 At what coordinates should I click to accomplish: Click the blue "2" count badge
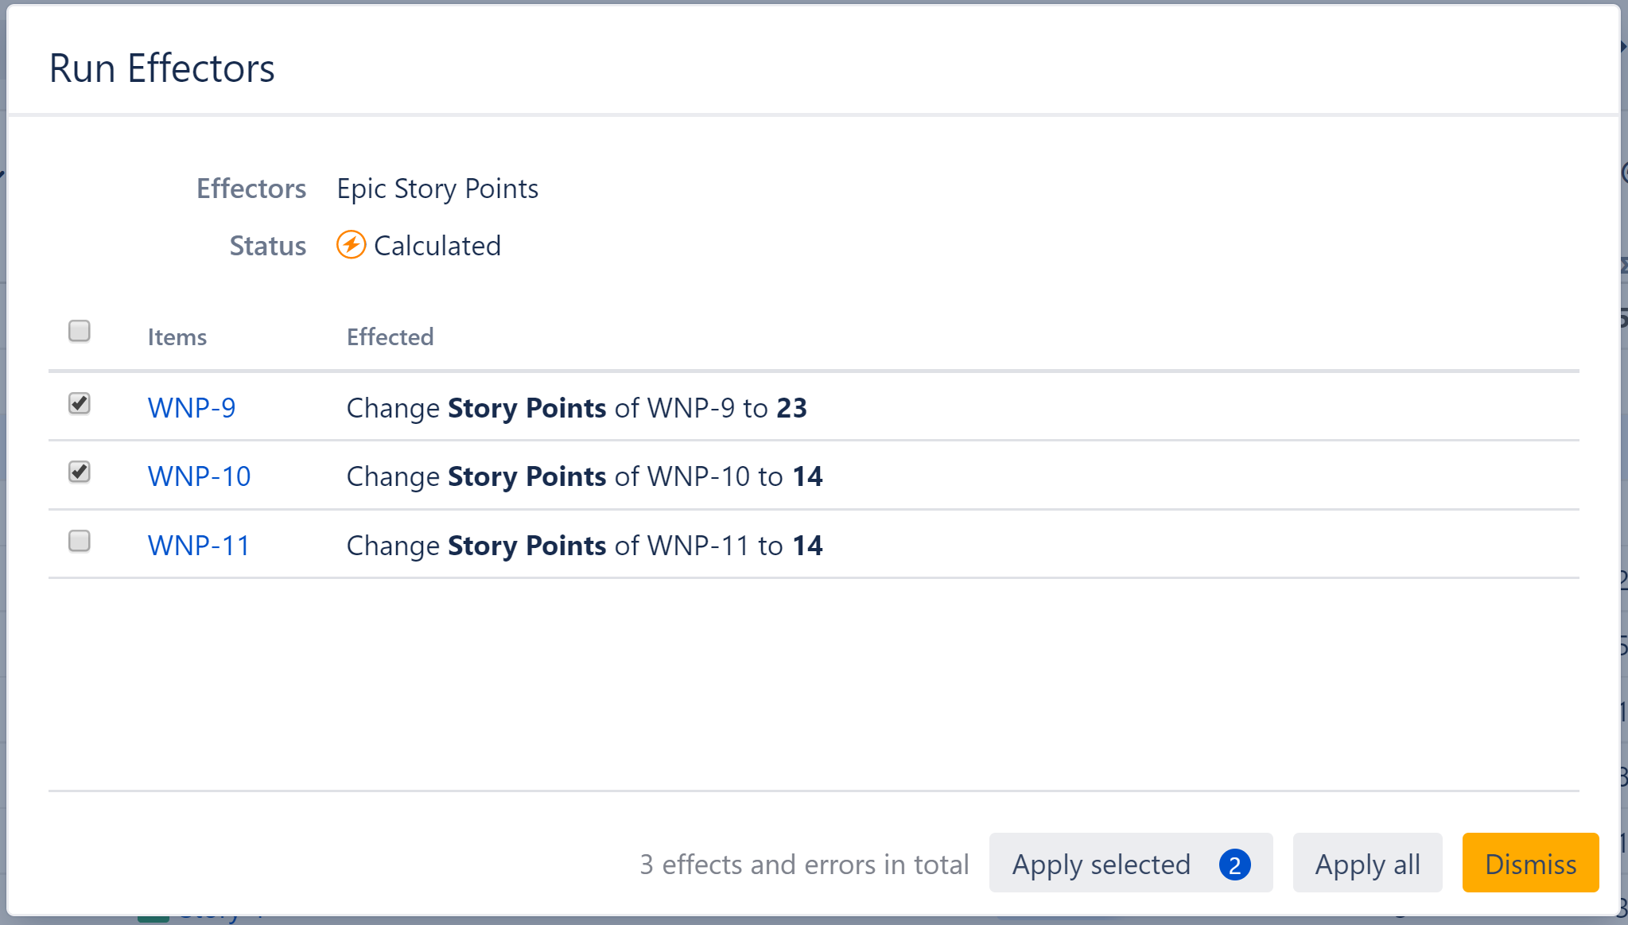click(x=1235, y=864)
